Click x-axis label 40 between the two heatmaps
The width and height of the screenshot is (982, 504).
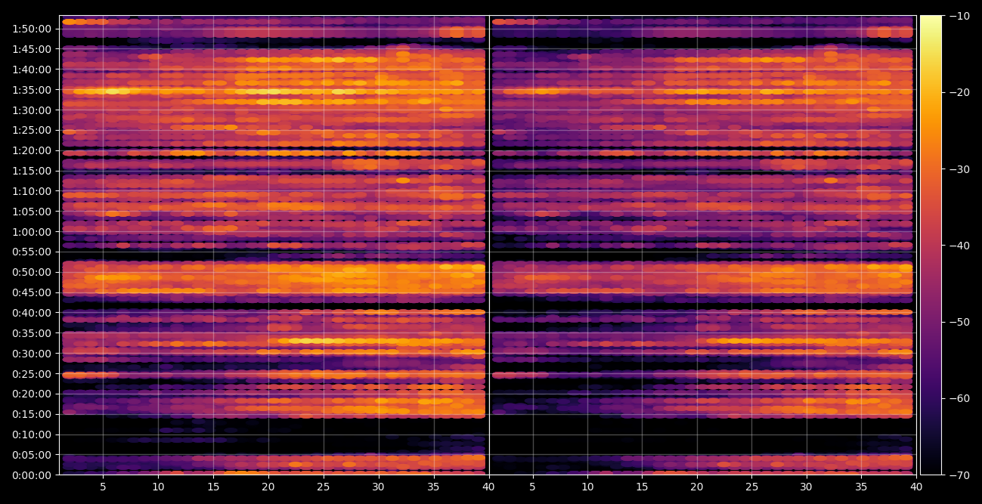click(489, 487)
